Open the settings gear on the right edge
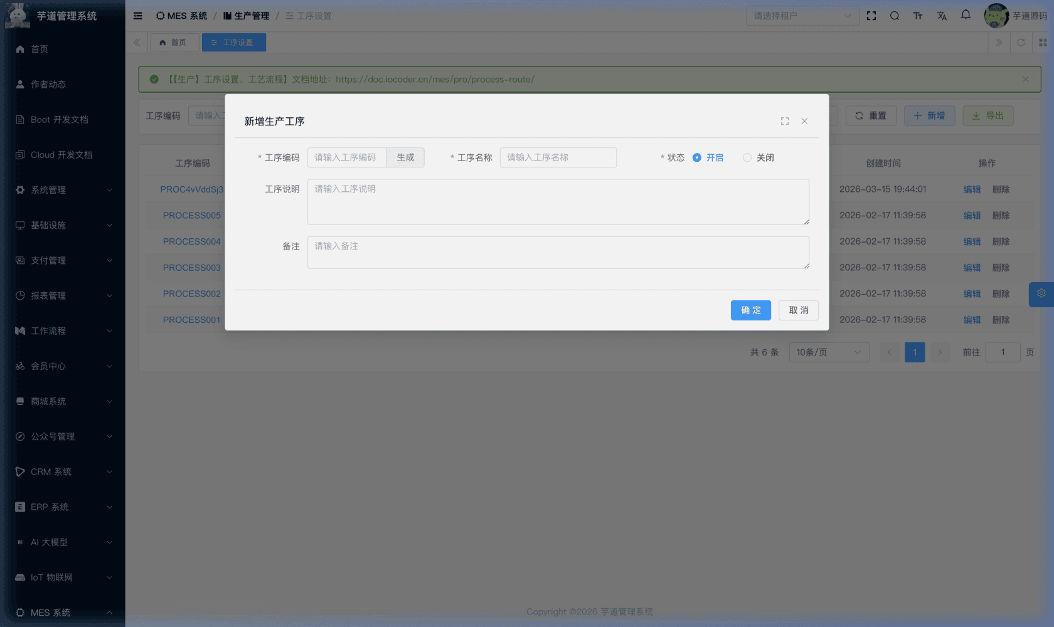 point(1041,294)
